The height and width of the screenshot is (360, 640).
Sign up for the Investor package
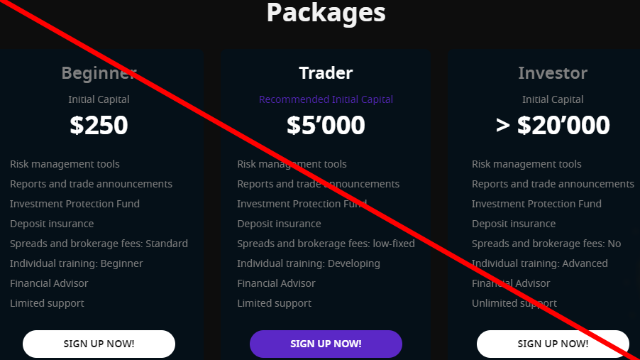[x=553, y=344]
